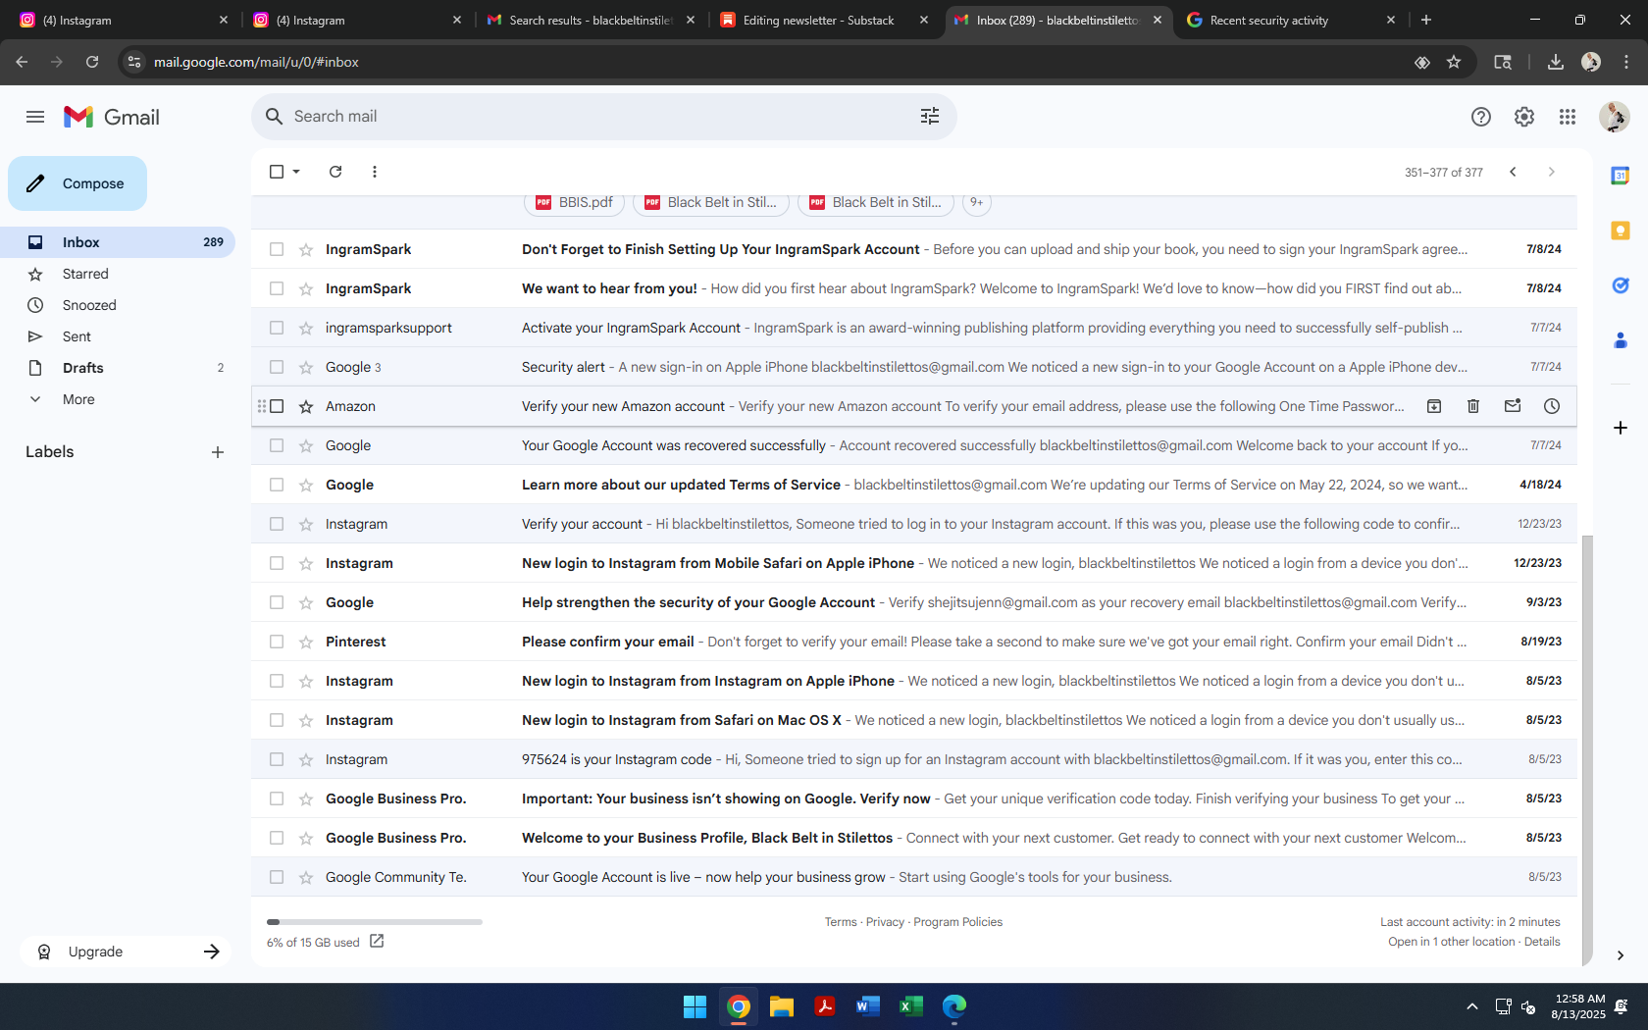The height and width of the screenshot is (1030, 1648).
Task: Click the storage usage progress bar
Action: click(375, 922)
